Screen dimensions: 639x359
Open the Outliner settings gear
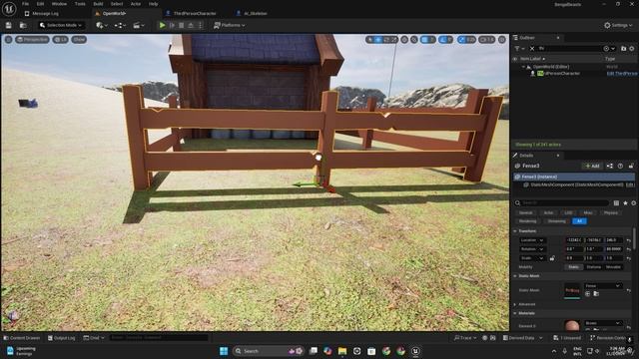(x=632, y=49)
